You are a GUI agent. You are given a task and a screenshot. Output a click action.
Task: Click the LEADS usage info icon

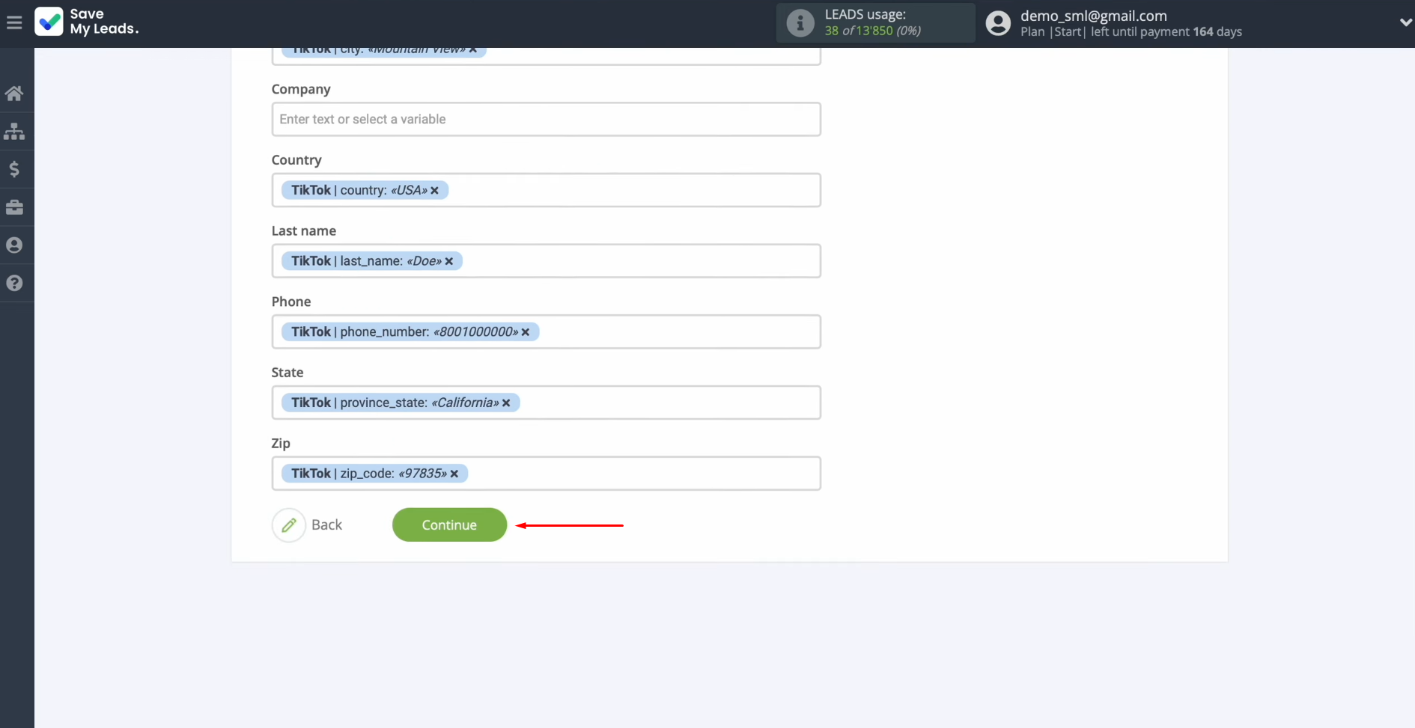click(800, 23)
